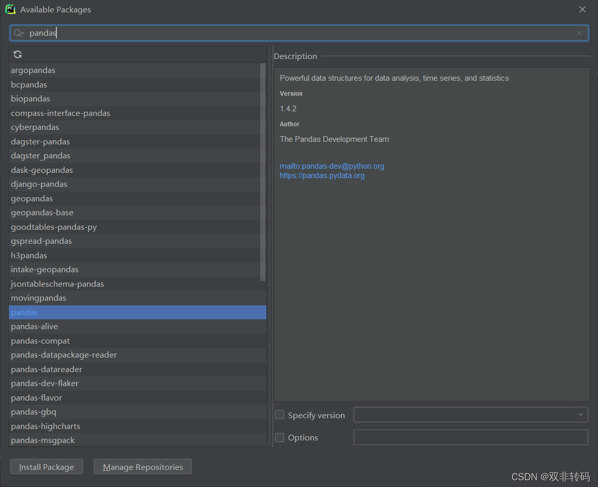Select the h3pandas package
The width and height of the screenshot is (598, 487).
[134, 255]
